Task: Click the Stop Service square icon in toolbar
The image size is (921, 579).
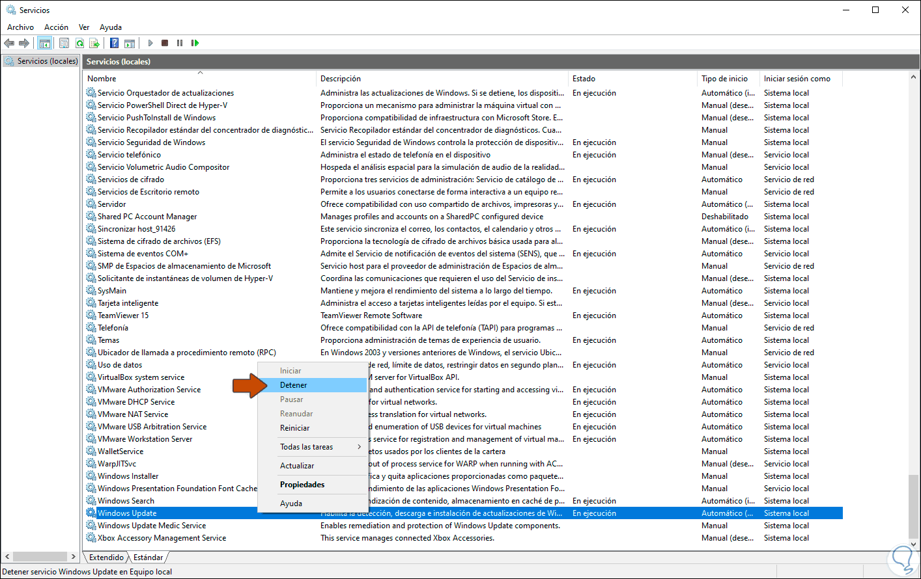Action: click(x=165, y=43)
